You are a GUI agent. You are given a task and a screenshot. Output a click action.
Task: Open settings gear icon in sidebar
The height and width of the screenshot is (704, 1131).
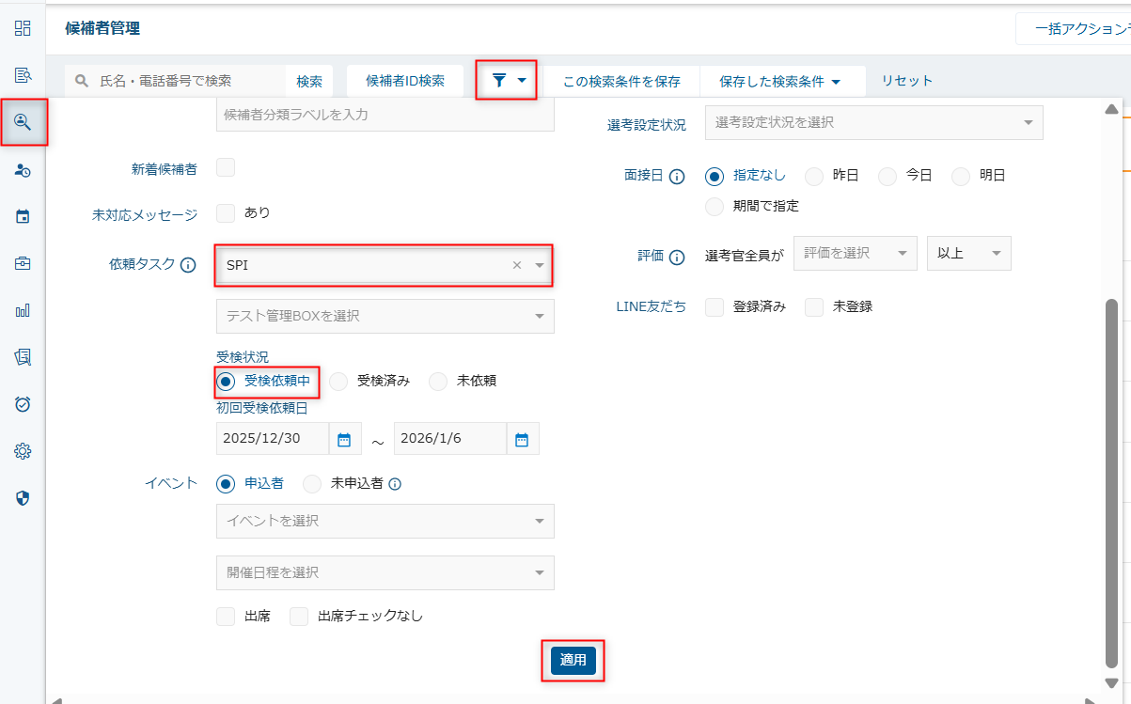[23, 451]
